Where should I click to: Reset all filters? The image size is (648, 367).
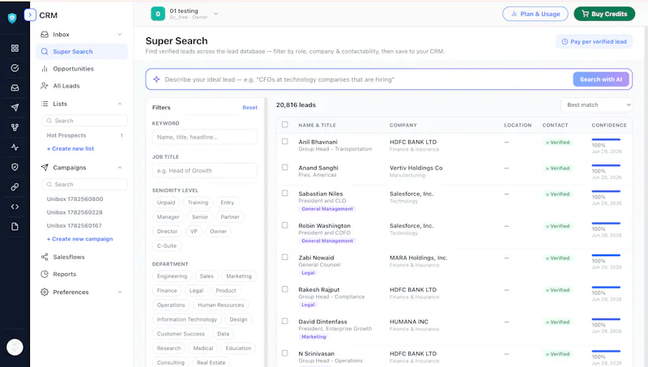coord(249,108)
